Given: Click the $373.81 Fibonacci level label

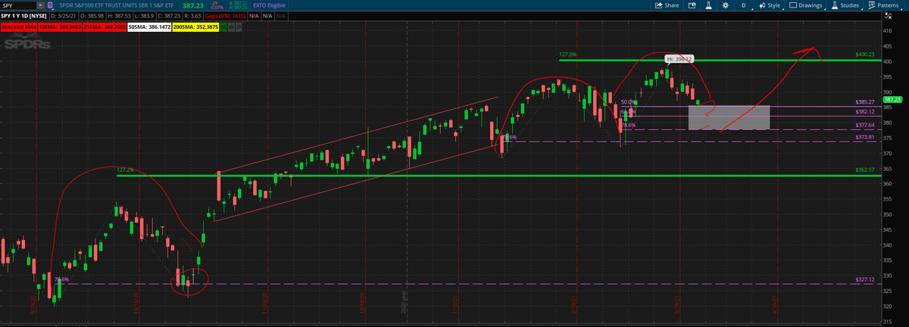Looking at the screenshot, I should (864, 137).
